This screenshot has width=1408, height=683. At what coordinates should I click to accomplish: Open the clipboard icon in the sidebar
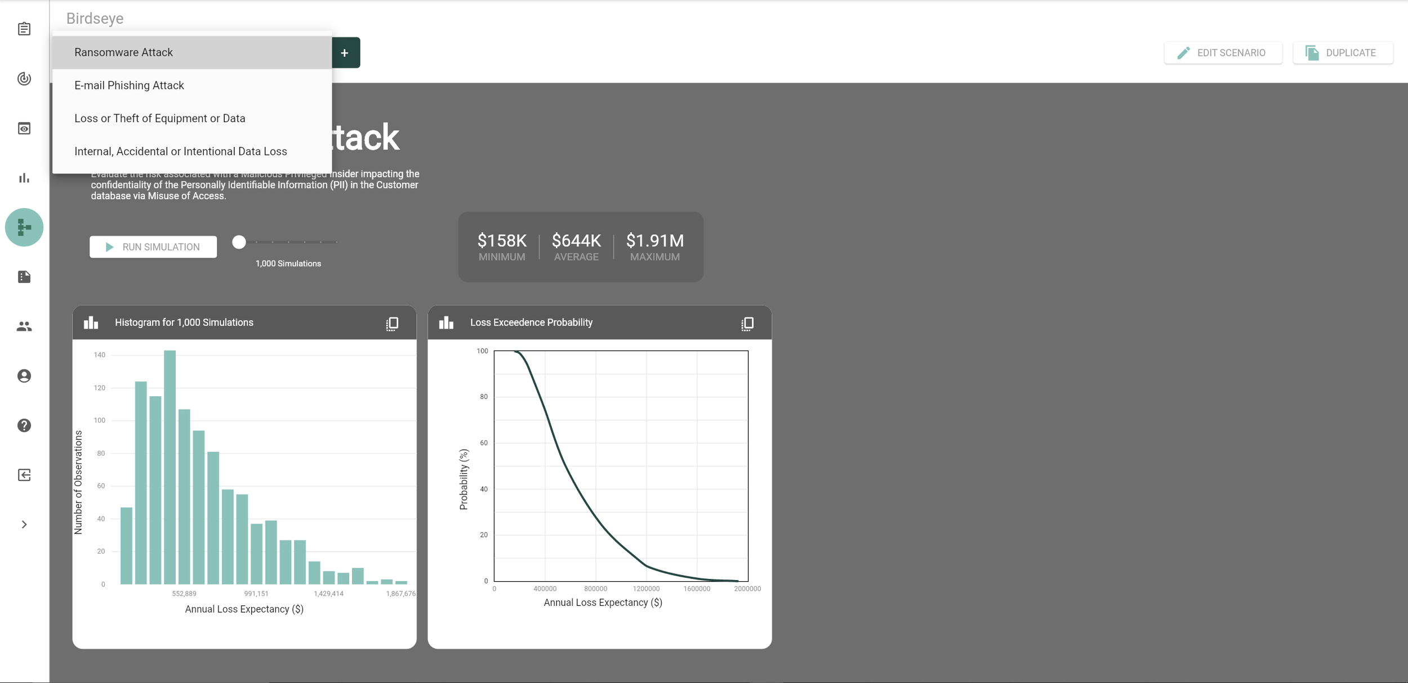24,29
